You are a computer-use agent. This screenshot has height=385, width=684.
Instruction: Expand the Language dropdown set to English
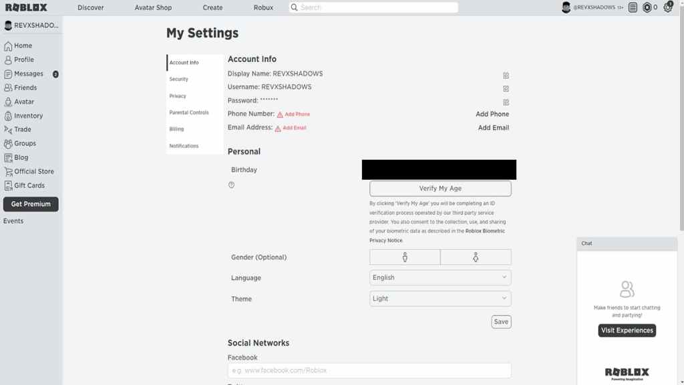pyautogui.click(x=440, y=277)
